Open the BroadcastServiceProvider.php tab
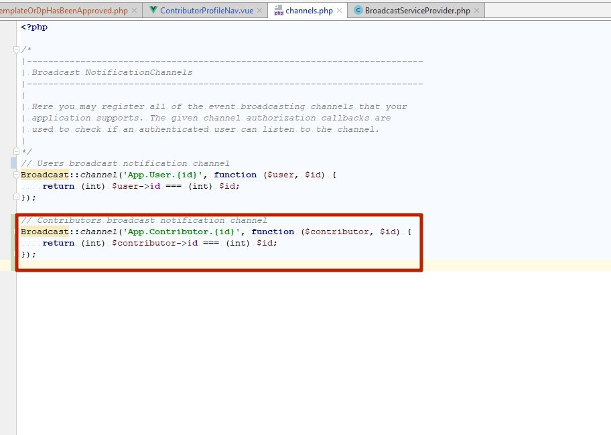The height and width of the screenshot is (435, 611). (417, 11)
